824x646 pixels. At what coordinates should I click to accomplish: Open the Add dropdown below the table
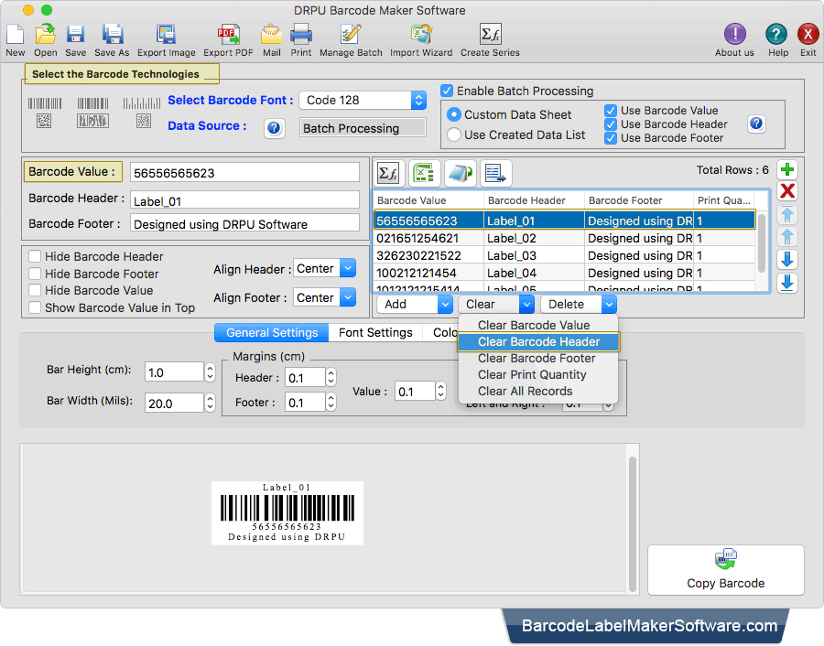pyautogui.click(x=415, y=304)
